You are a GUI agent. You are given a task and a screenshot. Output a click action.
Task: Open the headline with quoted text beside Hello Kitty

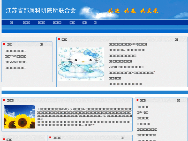132,73
